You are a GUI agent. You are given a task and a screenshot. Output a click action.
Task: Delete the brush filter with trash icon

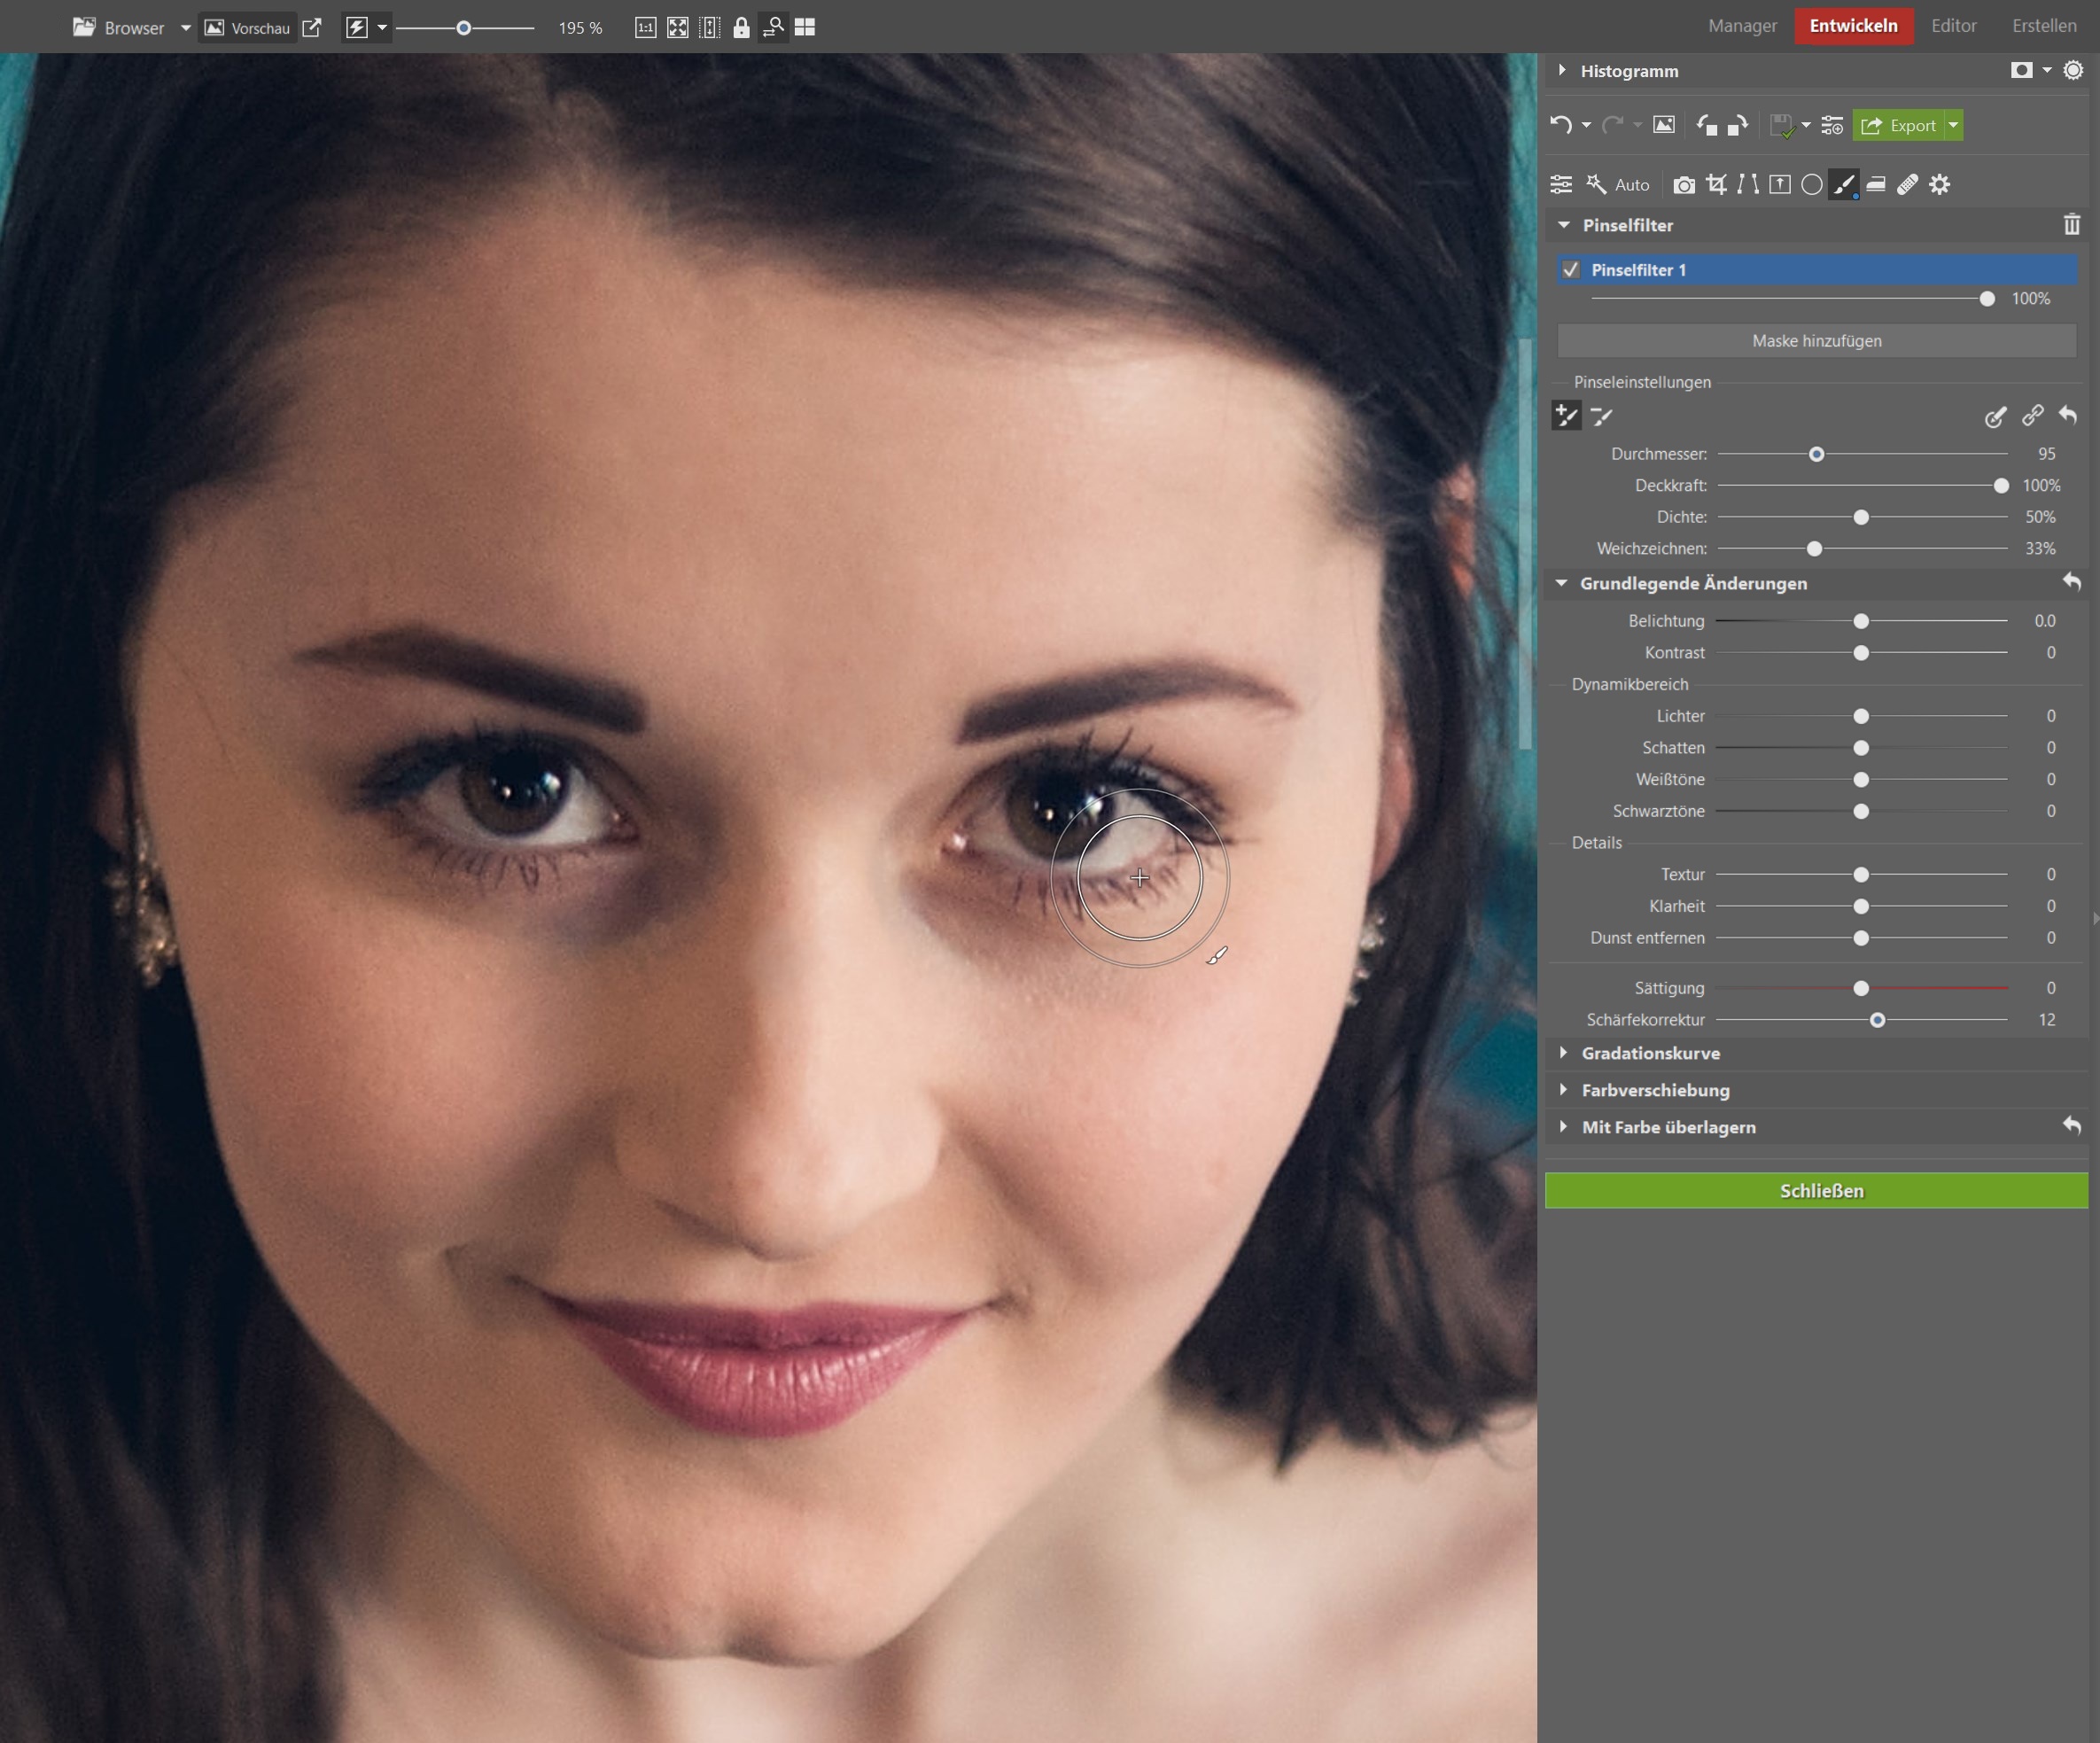[2071, 225]
